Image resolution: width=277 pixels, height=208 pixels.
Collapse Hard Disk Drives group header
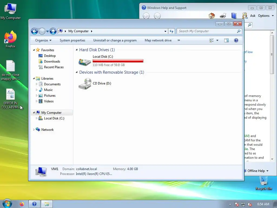coord(77,50)
